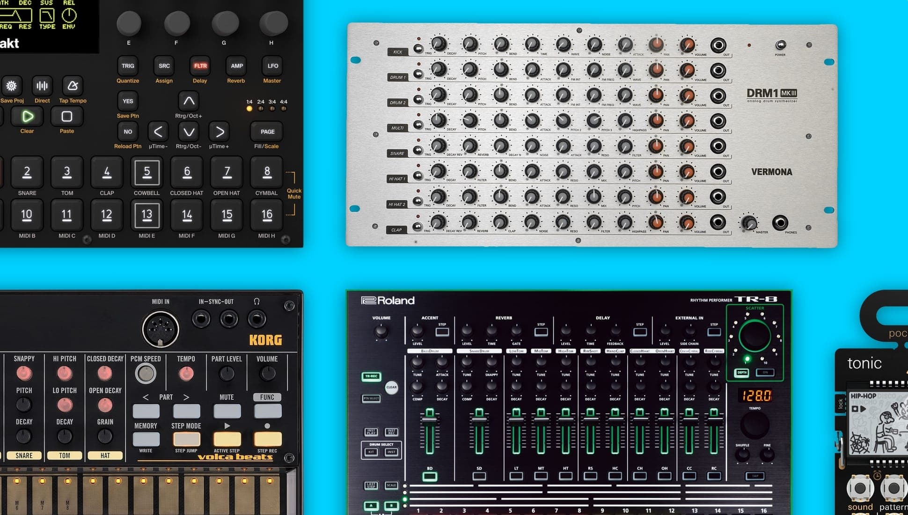Viewport: 908px width, 515px height.
Task: Click the Korg play button above Active Step
Action: [227, 439]
